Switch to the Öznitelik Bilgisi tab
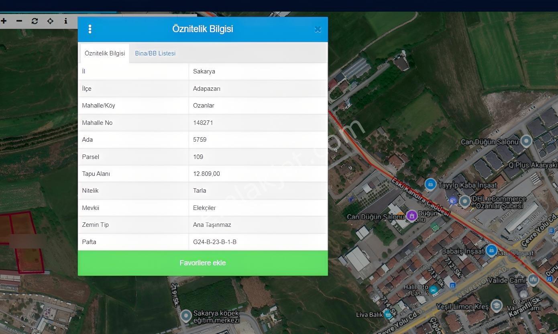Screen dimensions: 558x334 coord(105,53)
